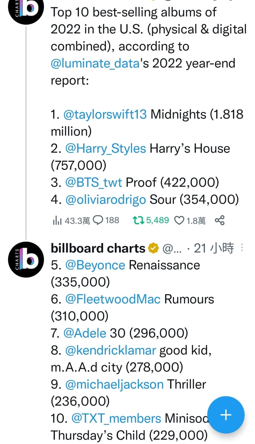Open @oliviarodrigo's profile link

pos(106,199)
